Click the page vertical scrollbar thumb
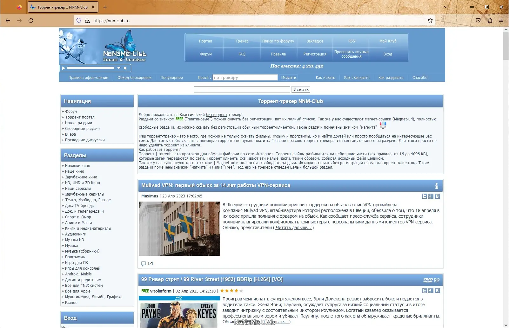This screenshot has width=509, height=328. pos(506,46)
